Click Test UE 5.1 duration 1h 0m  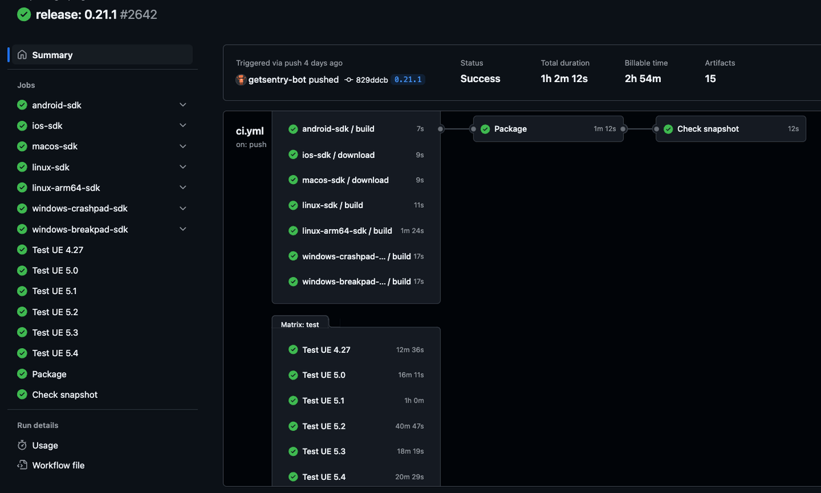point(414,401)
